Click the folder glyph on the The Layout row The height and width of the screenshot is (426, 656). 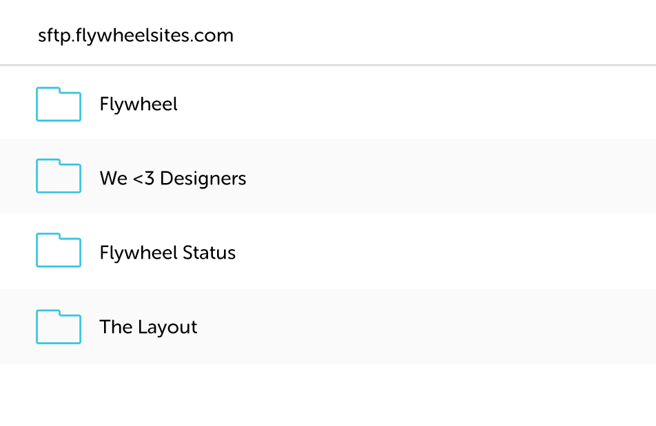pos(59,327)
